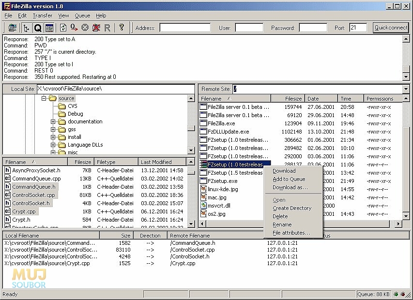Open the Transfer menu
This screenshot has width=413, height=300.
43,15
